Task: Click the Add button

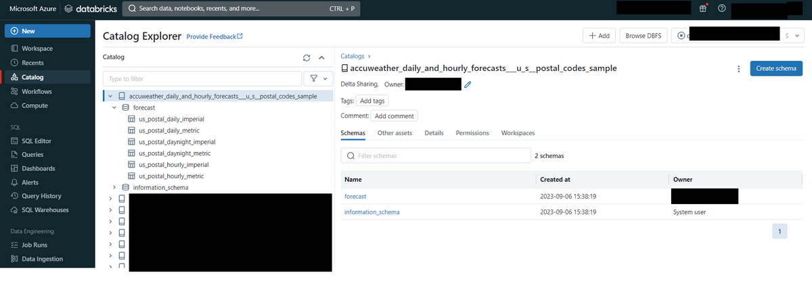Action: [x=599, y=36]
